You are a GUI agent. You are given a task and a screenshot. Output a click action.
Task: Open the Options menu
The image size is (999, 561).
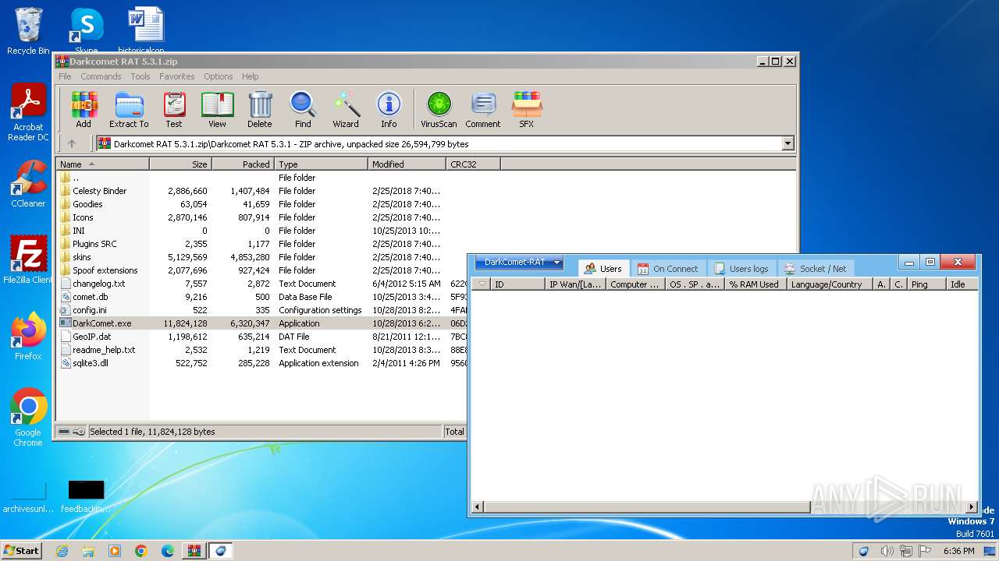[x=219, y=76]
